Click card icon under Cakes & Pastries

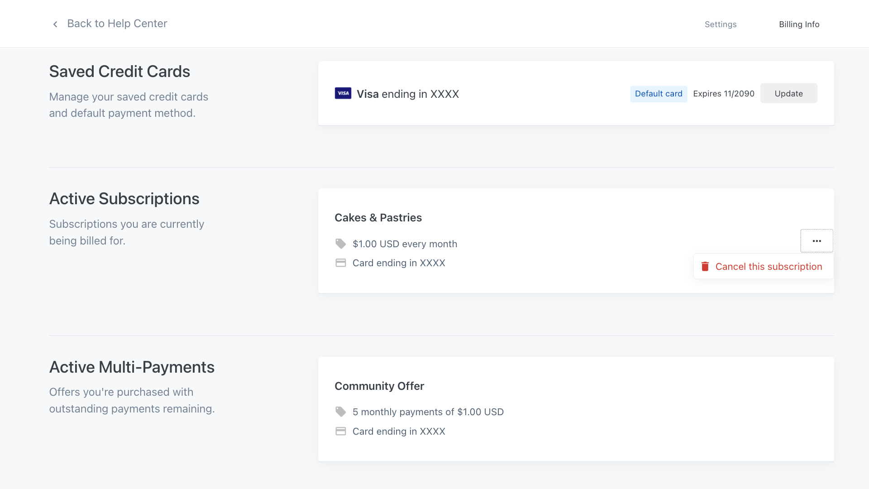click(x=340, y=263)
